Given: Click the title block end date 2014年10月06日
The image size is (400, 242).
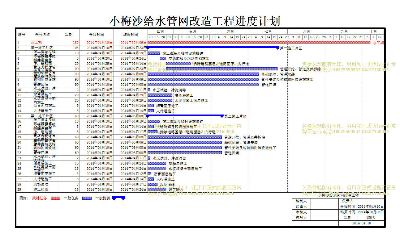Looking at the screenshot, I should coord(371,212).
